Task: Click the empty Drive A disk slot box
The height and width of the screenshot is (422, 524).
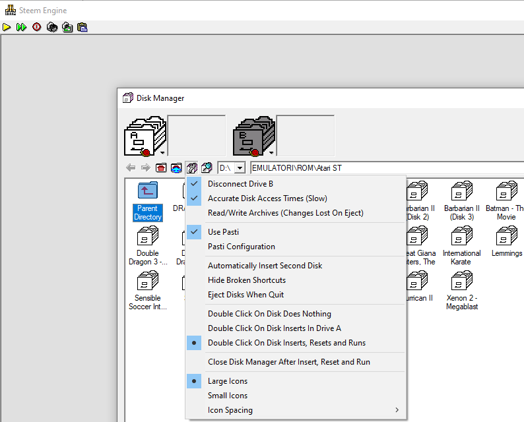Action: [x=197, y=136]
